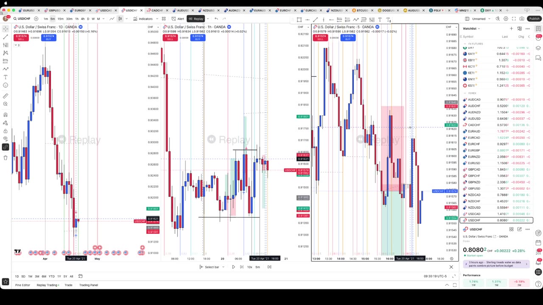Select the zoom in tool

pyautogui.click(x=6, y=104)
